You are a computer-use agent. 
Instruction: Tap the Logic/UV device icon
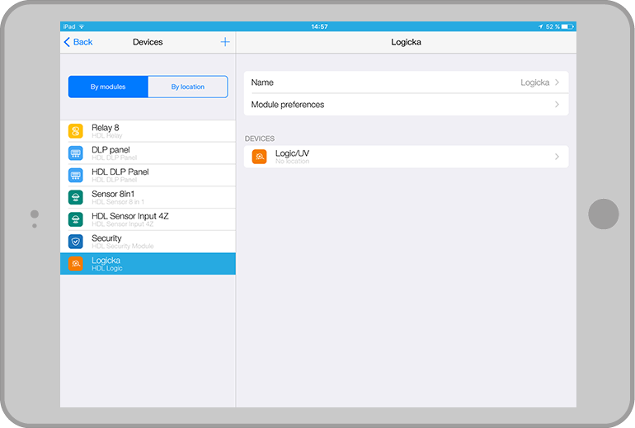(259, 157)
